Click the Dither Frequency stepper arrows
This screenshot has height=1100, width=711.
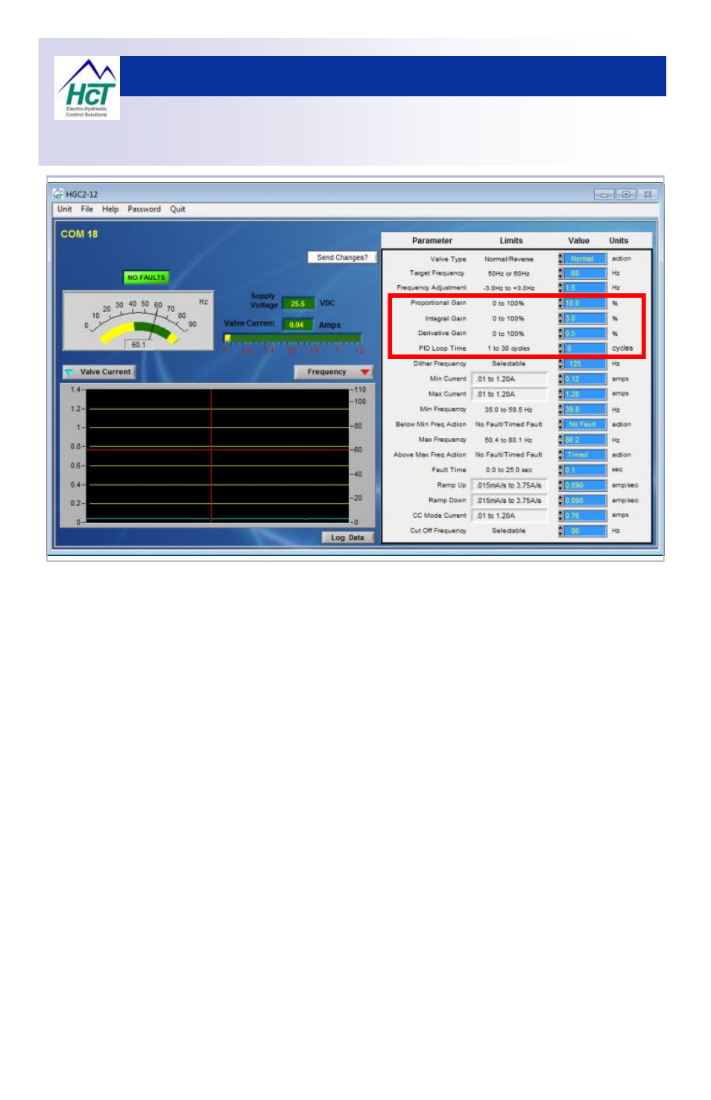(x=560, y=364)
